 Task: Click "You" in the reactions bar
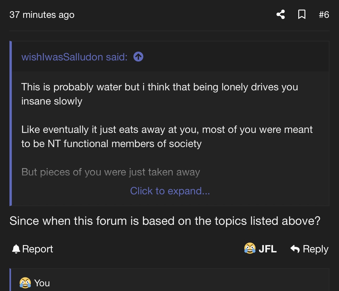coord(42,283)
